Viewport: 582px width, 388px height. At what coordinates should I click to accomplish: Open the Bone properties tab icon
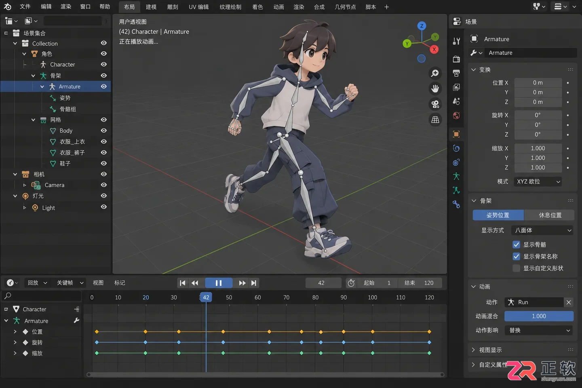[456, 190]
